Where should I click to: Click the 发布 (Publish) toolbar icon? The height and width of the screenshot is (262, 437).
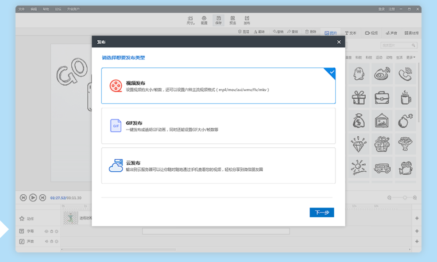pos(247,20)
